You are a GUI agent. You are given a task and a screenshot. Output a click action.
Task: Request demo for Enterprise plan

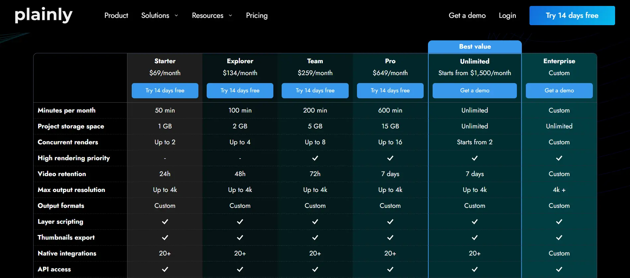click(x=559, y=90)
